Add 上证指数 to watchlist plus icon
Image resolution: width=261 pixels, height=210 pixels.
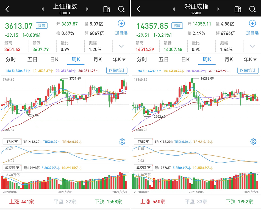pyautogui.click(x=121, y=23)
